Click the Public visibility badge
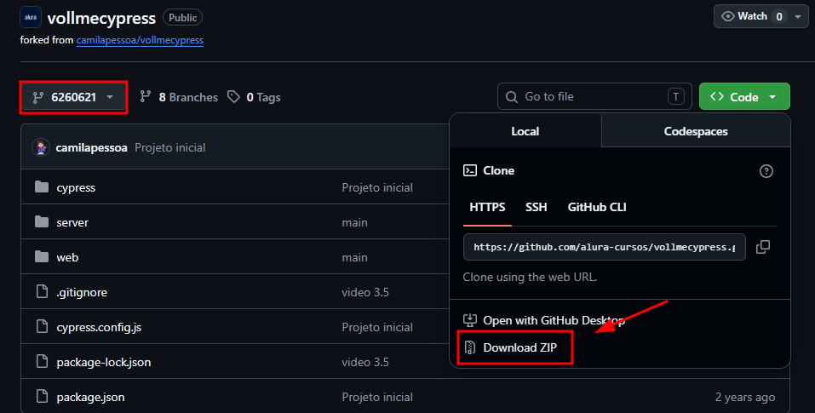 point(182,18)
